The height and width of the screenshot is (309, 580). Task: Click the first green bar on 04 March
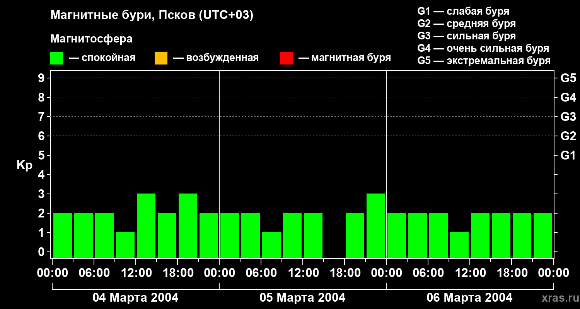[63, 235]
